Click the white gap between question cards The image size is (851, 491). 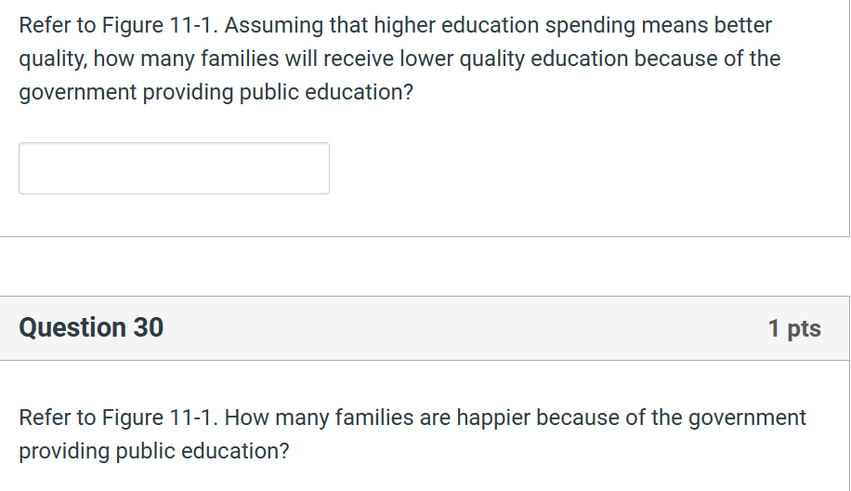pos(425,267)
